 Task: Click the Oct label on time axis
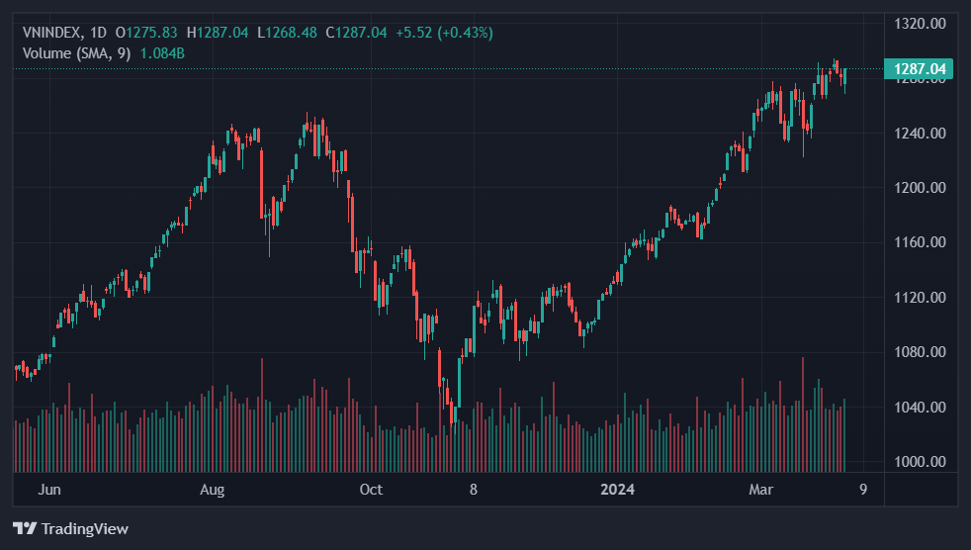[x=371, y=490]
